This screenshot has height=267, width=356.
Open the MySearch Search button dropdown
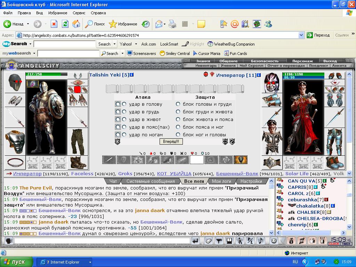coord(114,44)
